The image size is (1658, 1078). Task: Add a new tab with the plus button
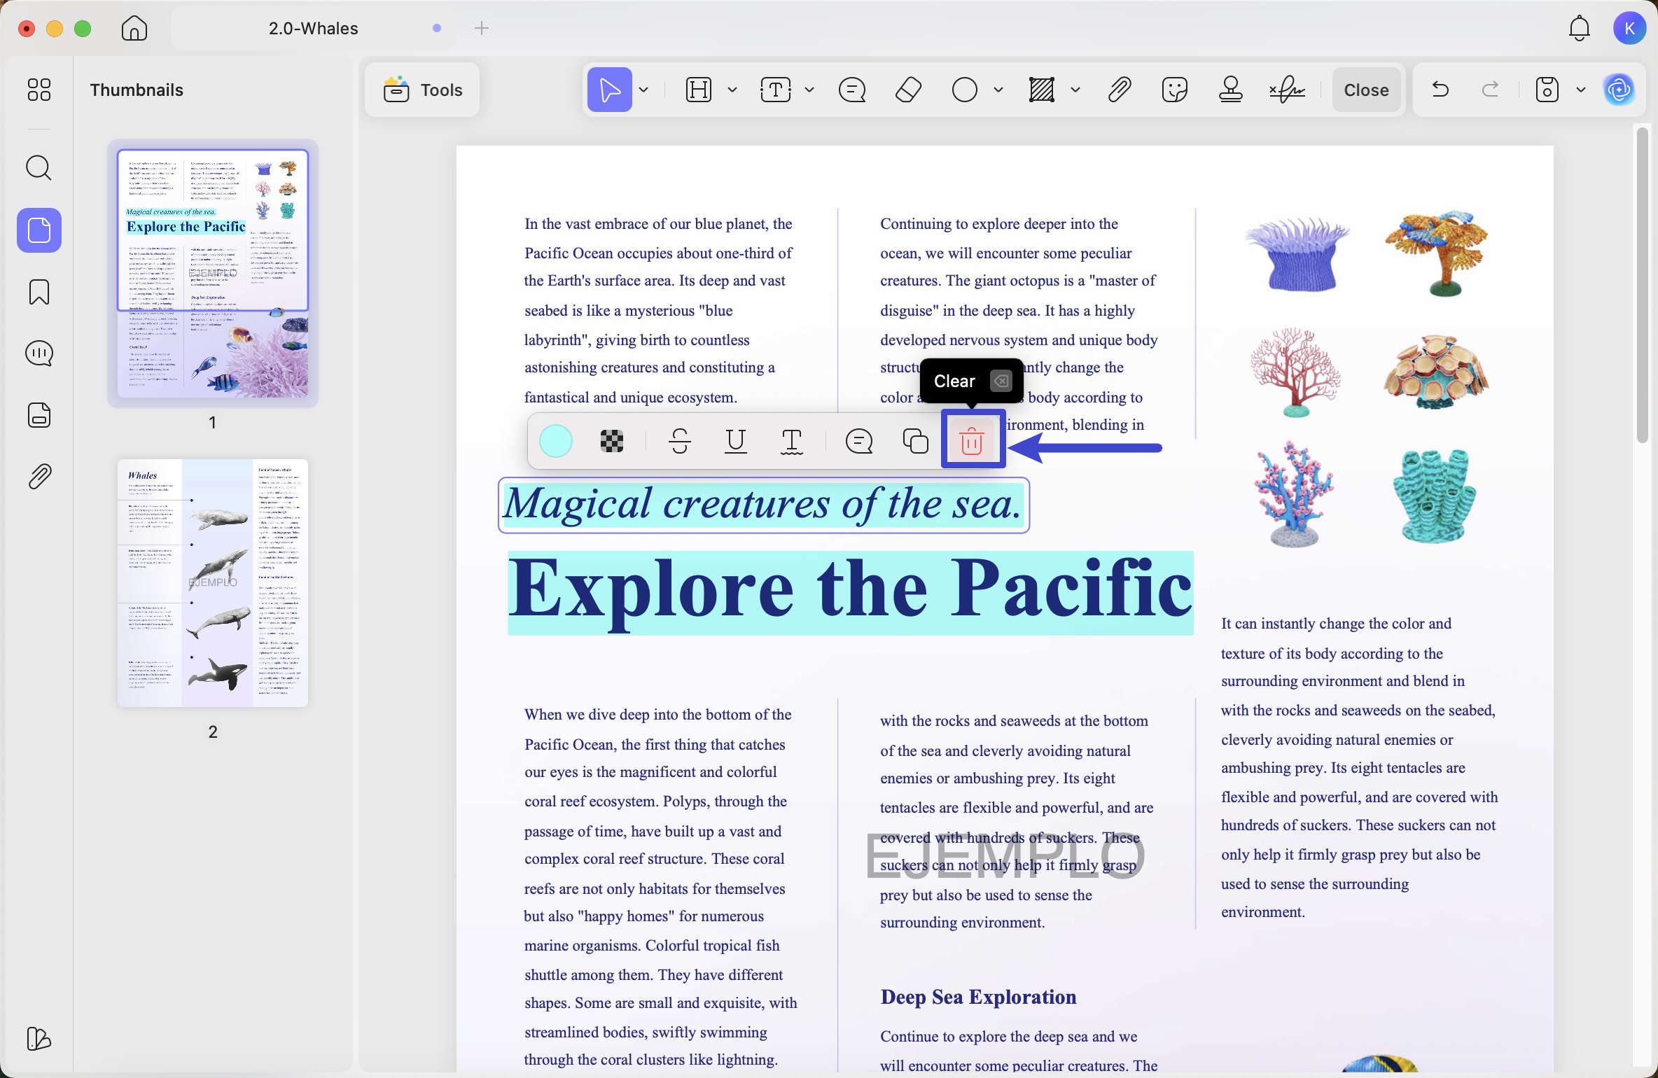pos(482,28)
